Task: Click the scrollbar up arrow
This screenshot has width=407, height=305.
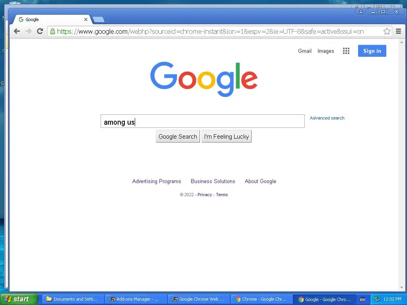Action: pos(401,42)
